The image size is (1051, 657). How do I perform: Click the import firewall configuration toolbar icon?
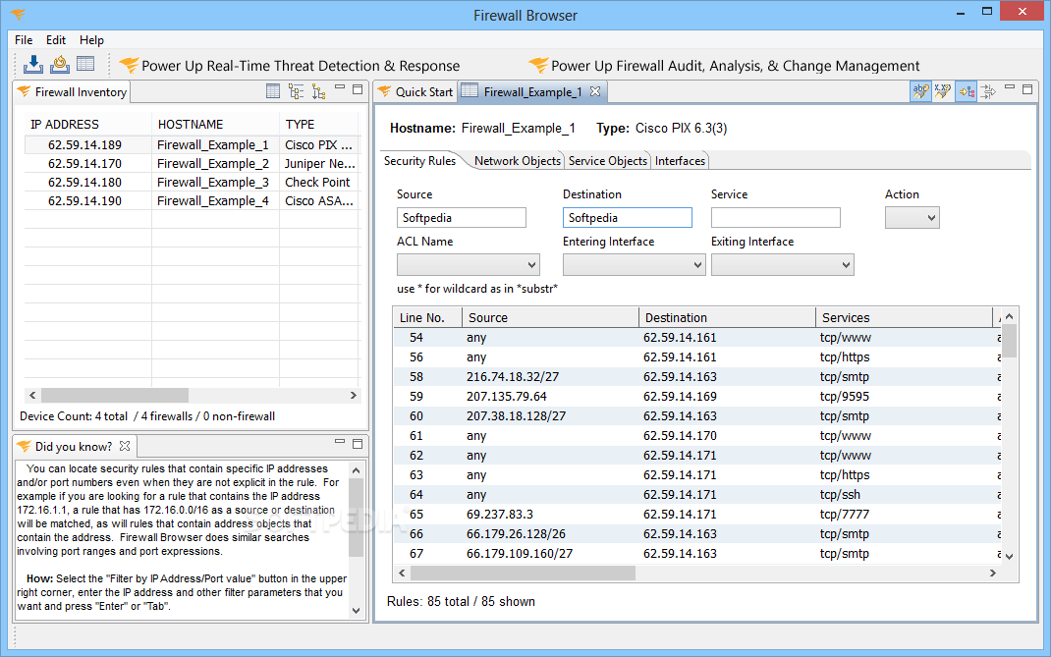[x=33, y=65]
